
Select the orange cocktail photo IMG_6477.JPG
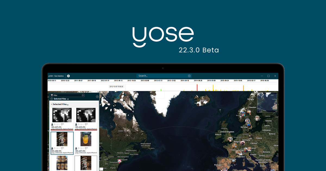(x=86, y=139)
